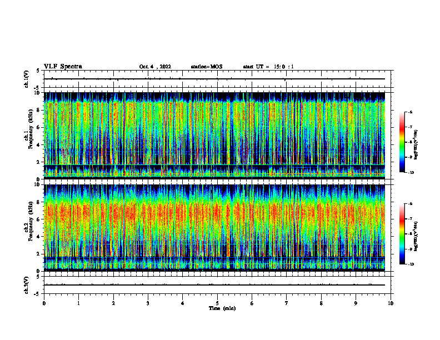Click the "2" time axis tick label
440x340 pixels.
113,303
